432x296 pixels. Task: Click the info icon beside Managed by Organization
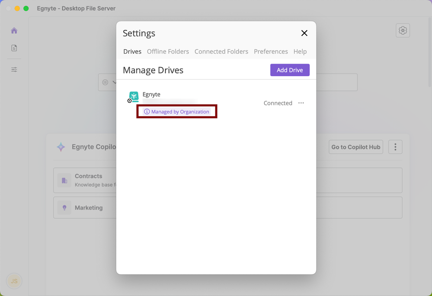pos(147,111)
